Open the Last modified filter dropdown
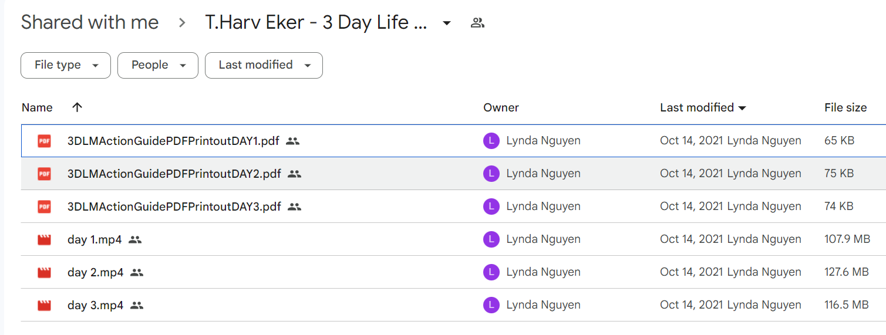This screenshot has width=886, height=335. click(264, 65)
